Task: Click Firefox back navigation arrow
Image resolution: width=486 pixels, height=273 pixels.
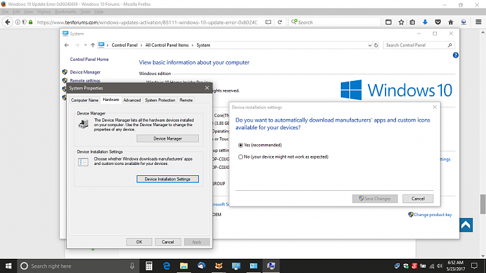Action: (x=7, y=22)
